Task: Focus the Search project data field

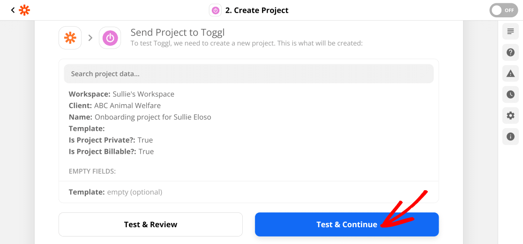Action: click(249, 73)
